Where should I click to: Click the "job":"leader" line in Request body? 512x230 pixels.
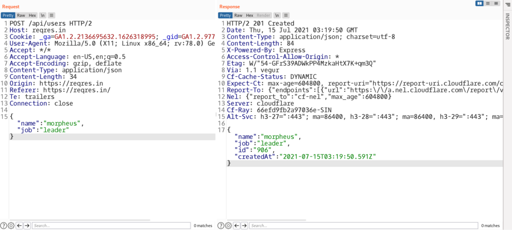43,130
